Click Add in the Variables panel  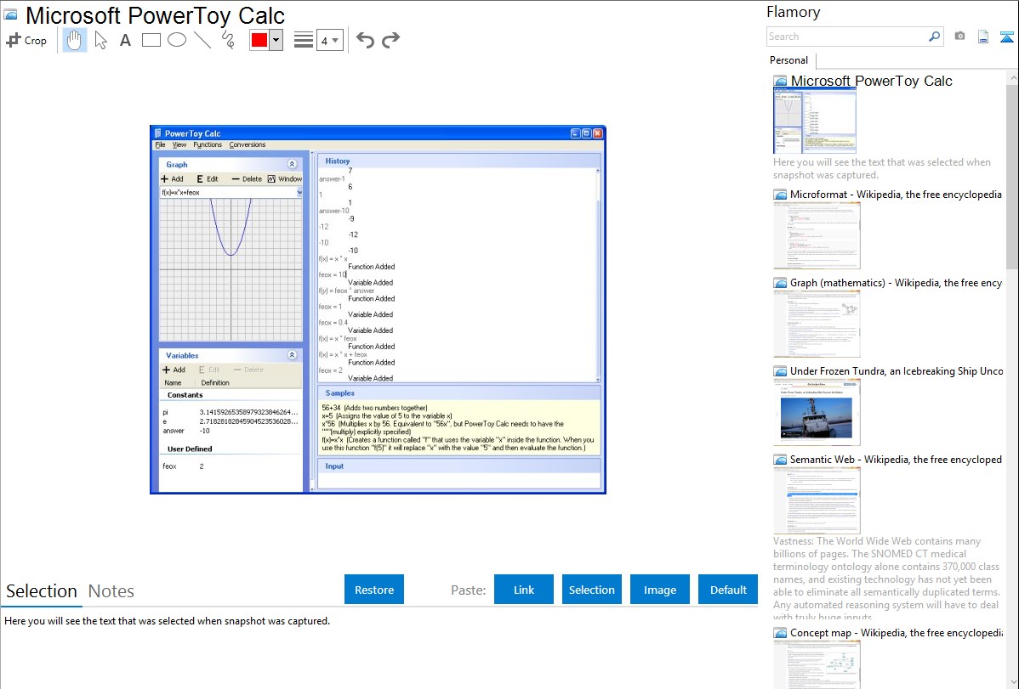click(x=174, y=370)
